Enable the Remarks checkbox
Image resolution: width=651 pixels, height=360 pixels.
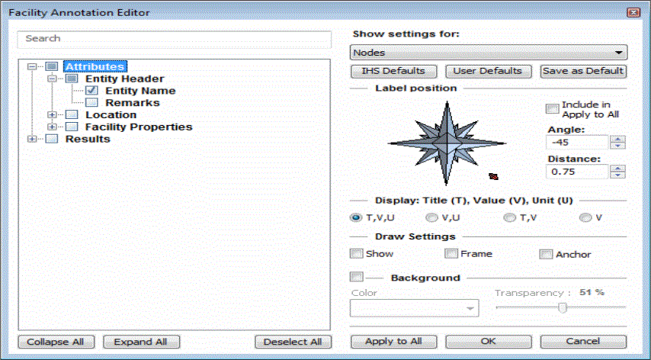pos(91,102)
